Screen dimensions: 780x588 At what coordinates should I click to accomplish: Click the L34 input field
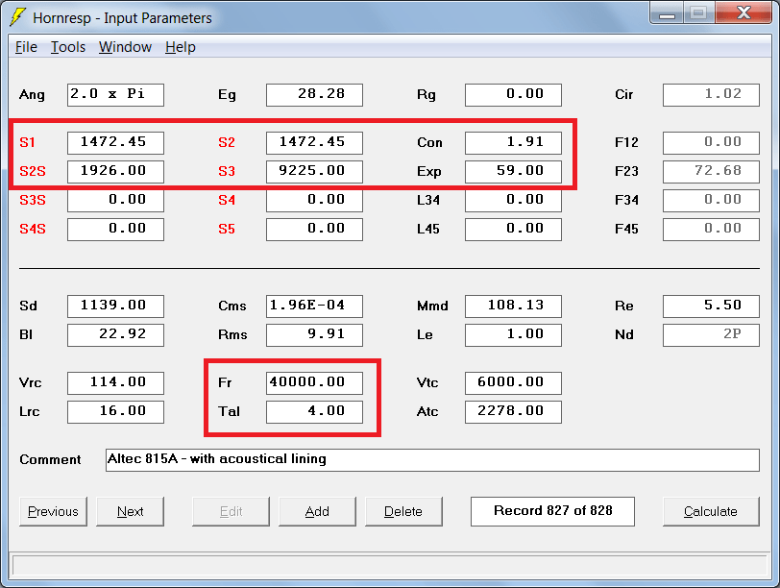[513, 201]
